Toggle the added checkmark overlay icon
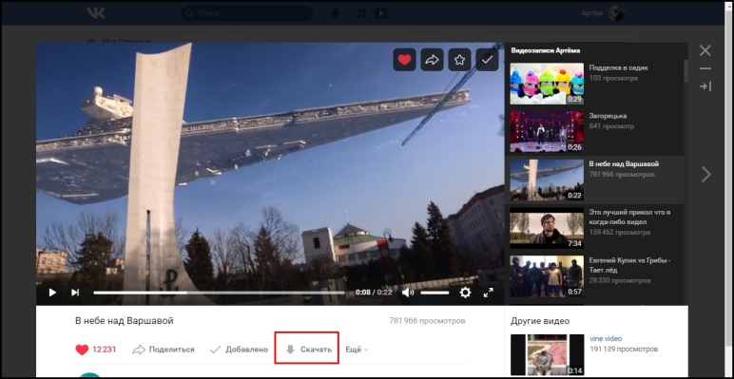The height and width of the screenshot is (379, 734). (x=488, y=60)
